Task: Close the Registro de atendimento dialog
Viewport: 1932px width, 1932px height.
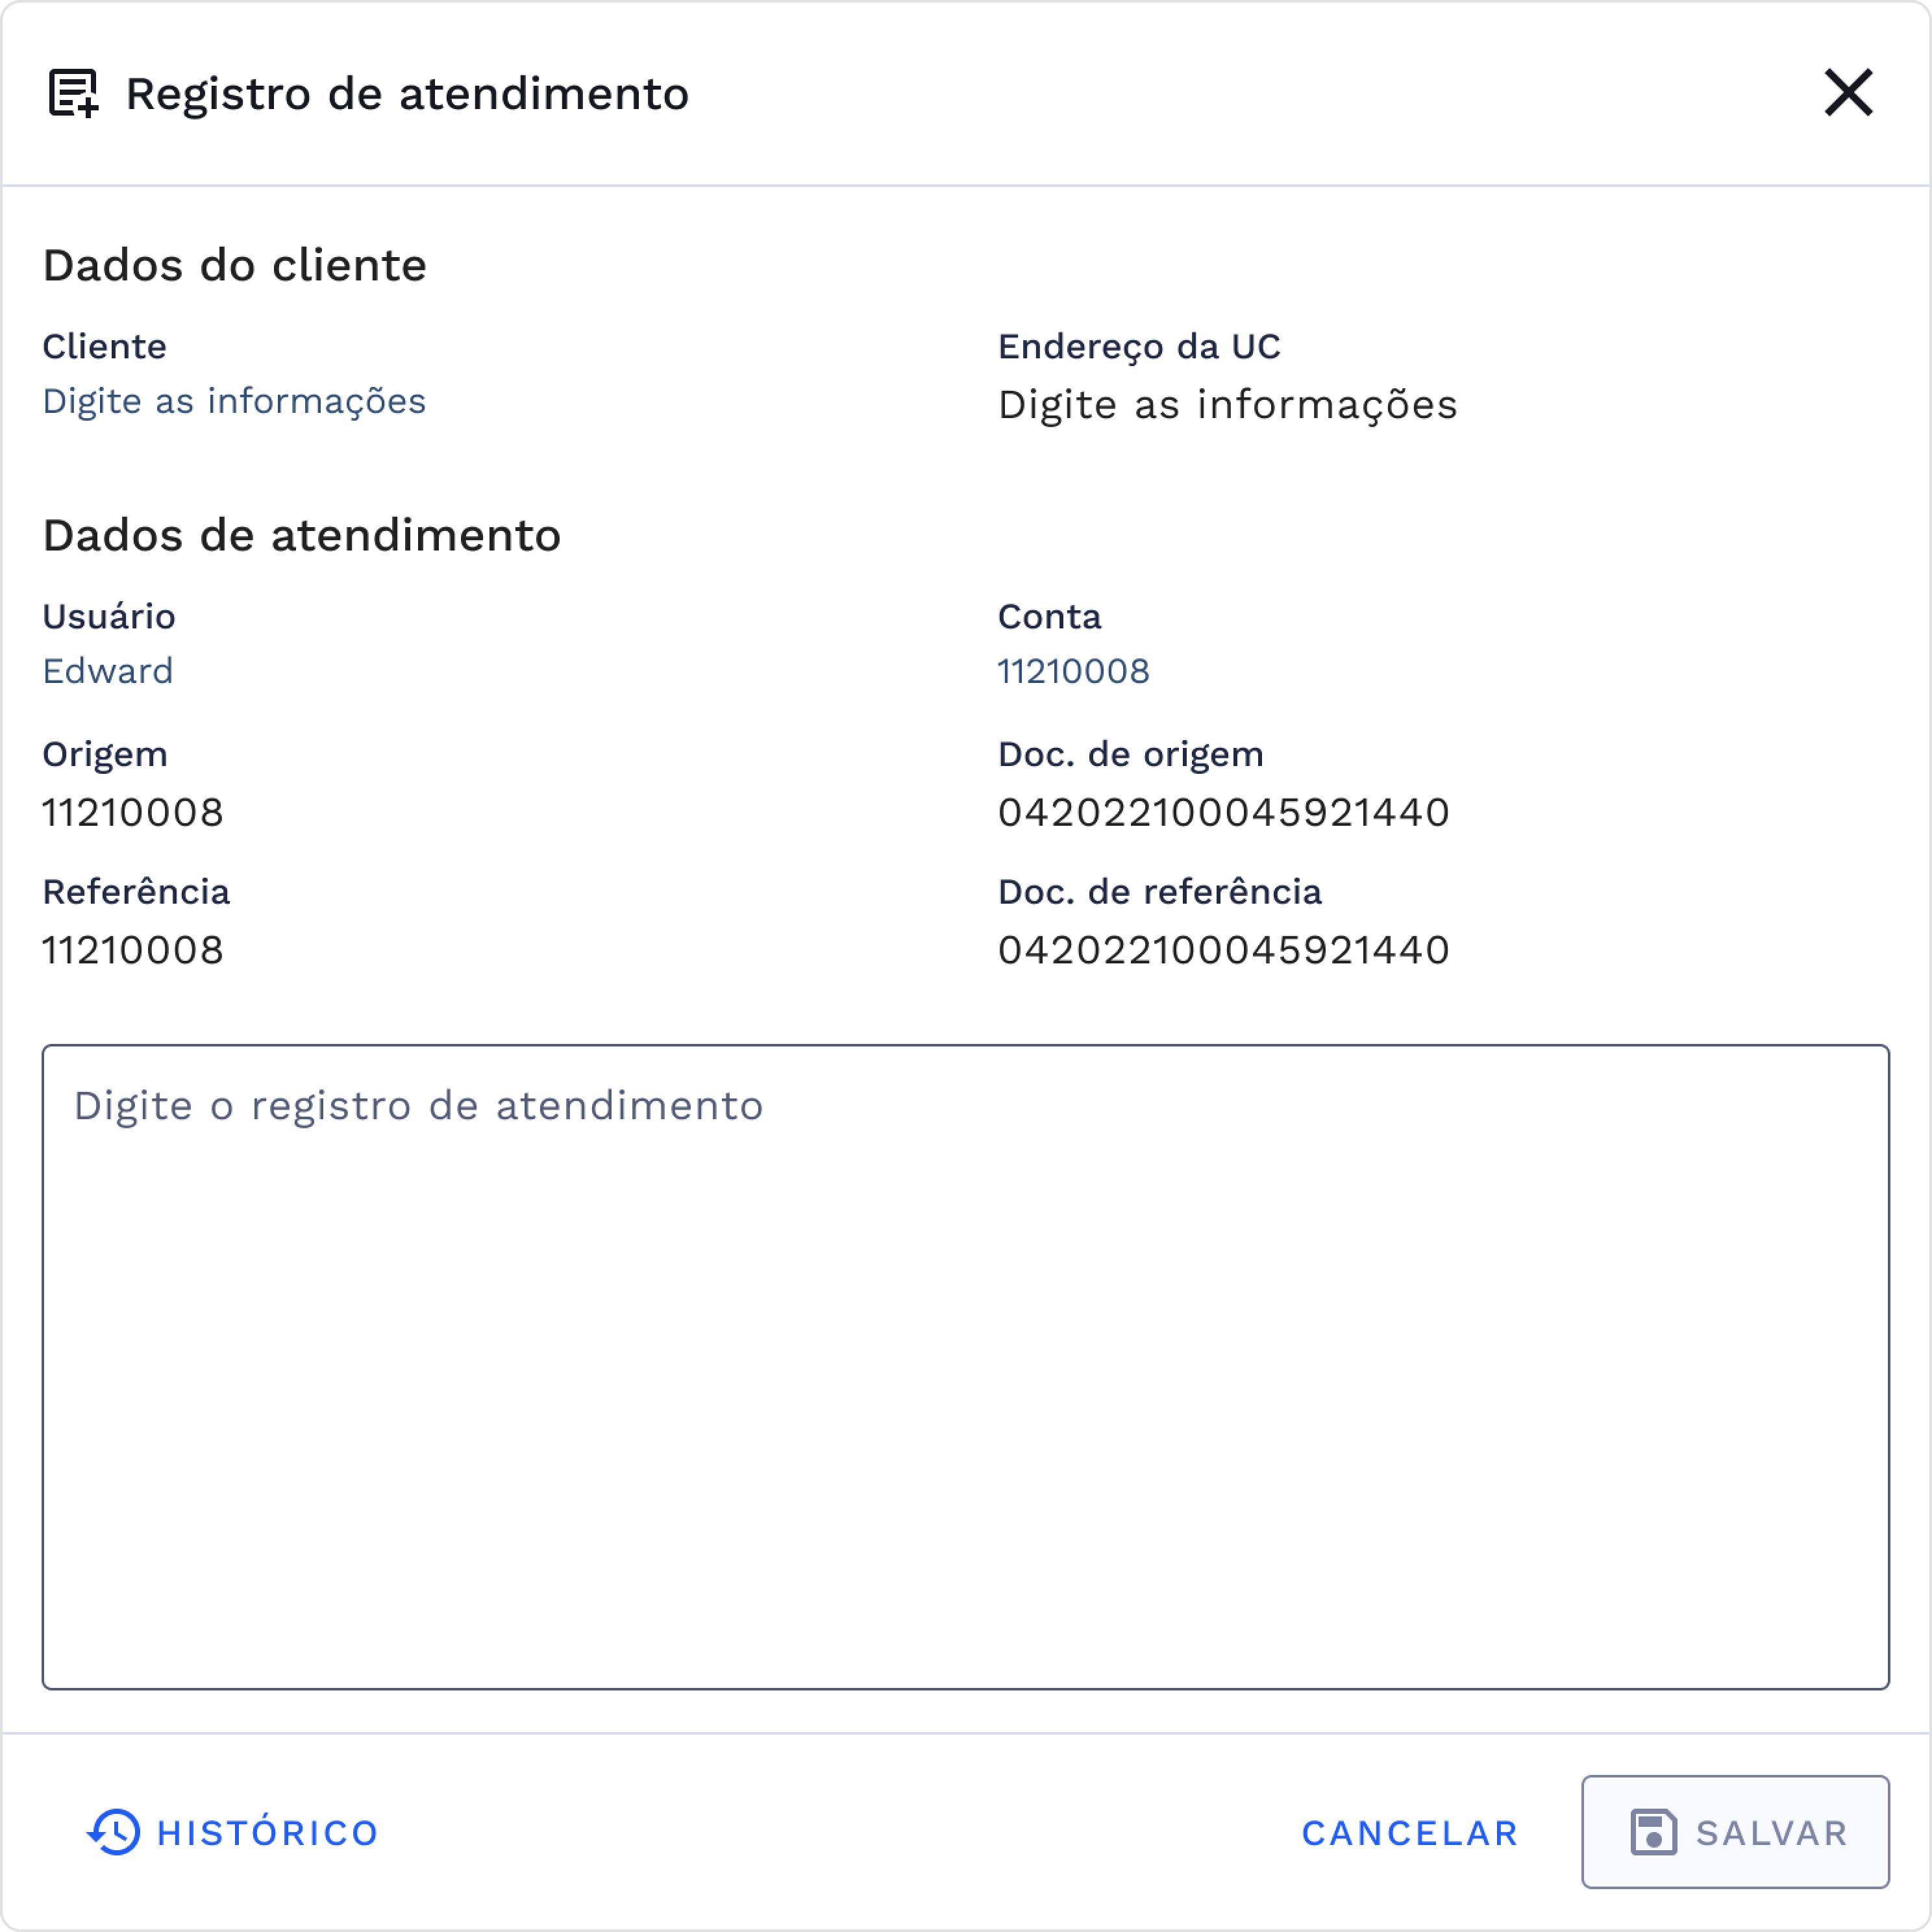Action: pos(1849,93)
